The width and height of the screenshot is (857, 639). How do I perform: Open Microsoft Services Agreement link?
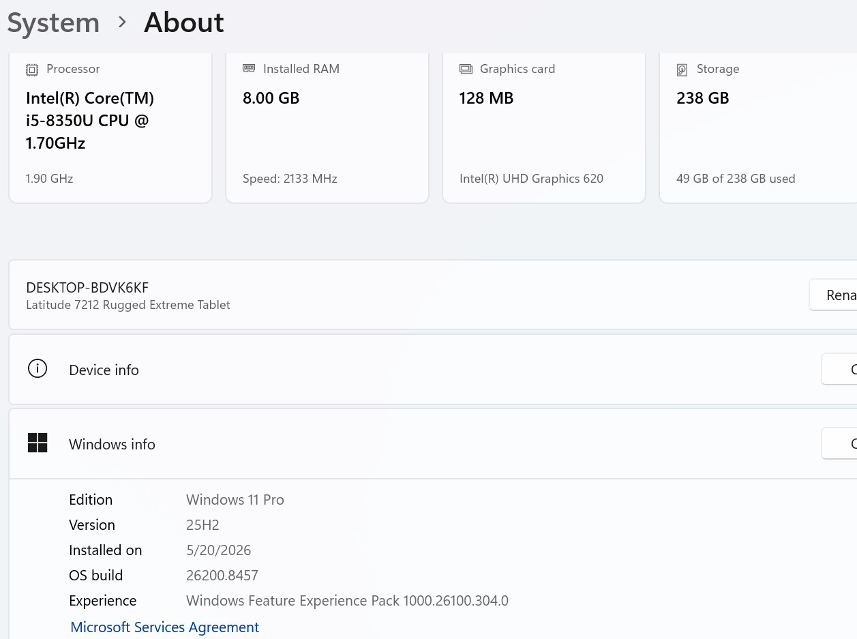pos(165,627)
